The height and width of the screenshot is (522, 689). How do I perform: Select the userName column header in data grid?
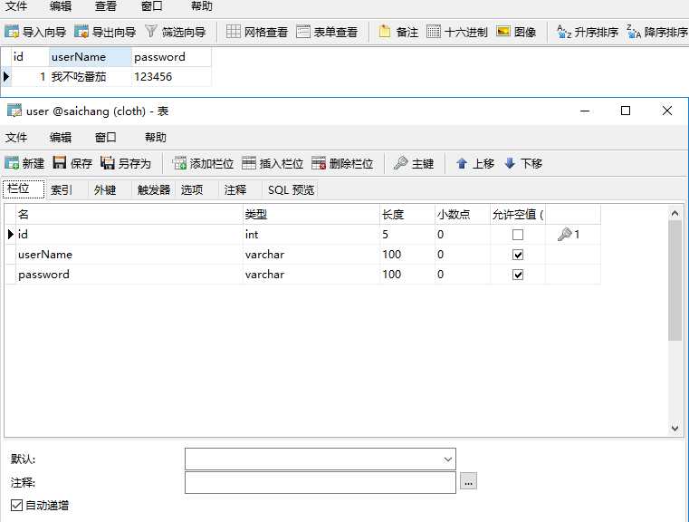click(x=90, y=57)
